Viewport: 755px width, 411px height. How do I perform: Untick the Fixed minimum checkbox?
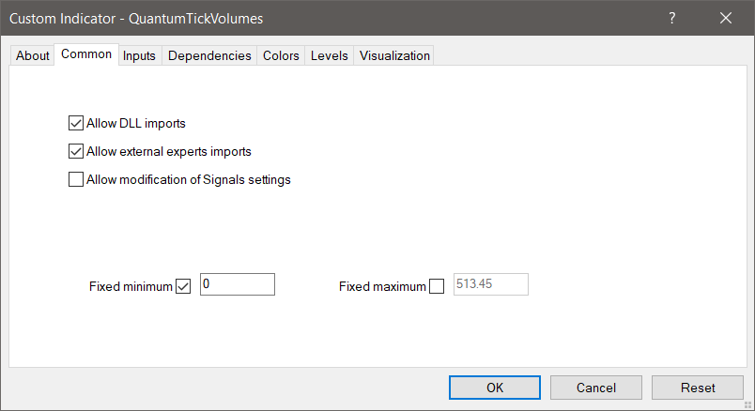tap(183, 287)
